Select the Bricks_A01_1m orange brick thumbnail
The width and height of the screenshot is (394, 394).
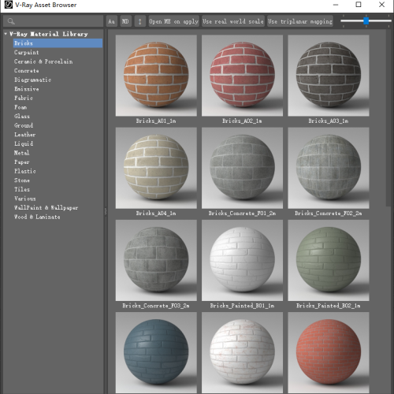(x=156, y=76)
